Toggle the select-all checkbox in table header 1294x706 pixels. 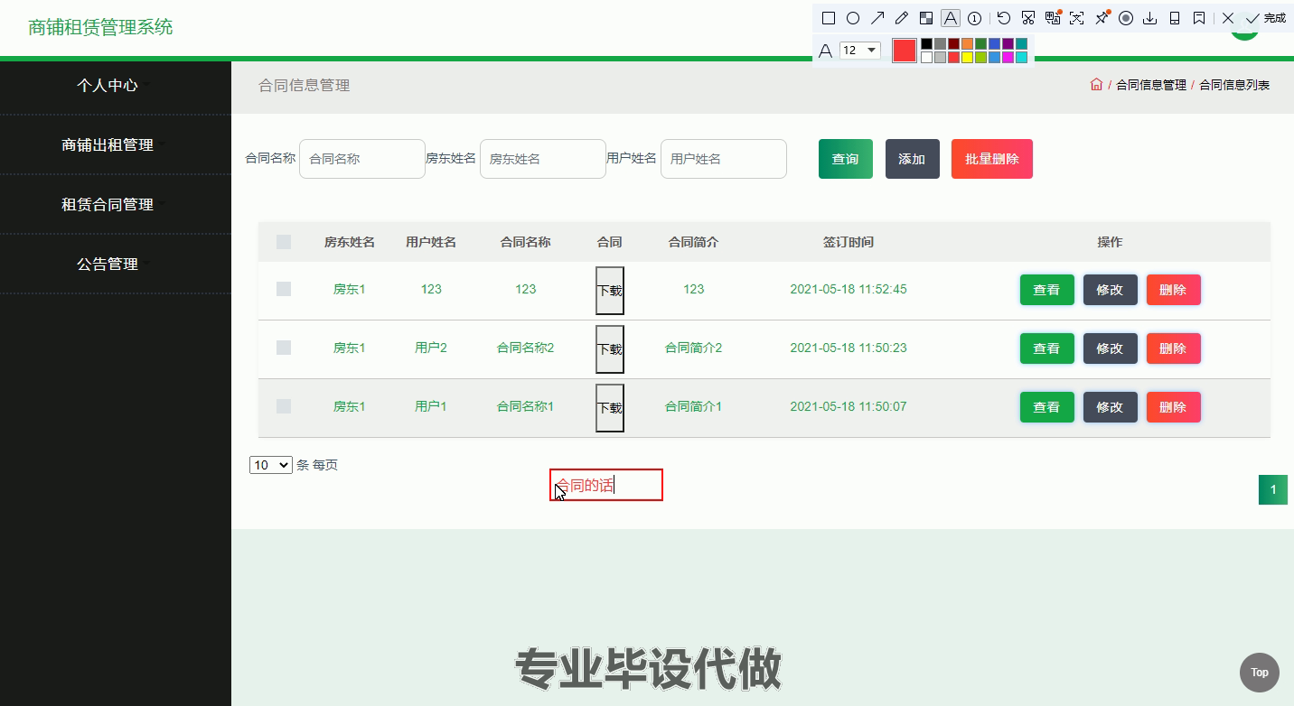click(284, 242)
